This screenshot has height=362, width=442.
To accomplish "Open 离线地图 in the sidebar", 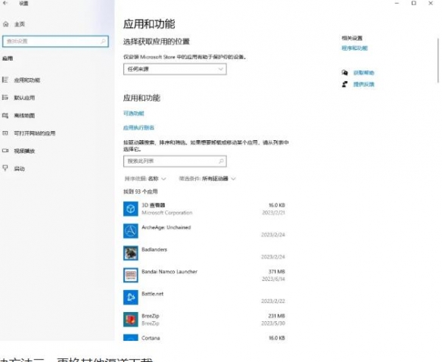I will click(x=24, y=116).
